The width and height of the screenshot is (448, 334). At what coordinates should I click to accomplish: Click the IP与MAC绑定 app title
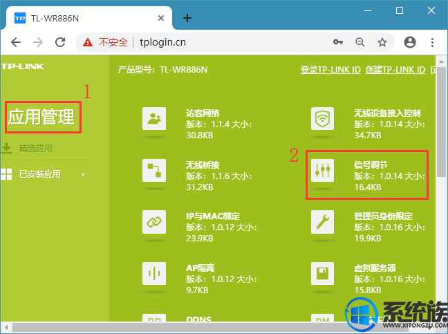pyautogui.click(x=213, y=216)
